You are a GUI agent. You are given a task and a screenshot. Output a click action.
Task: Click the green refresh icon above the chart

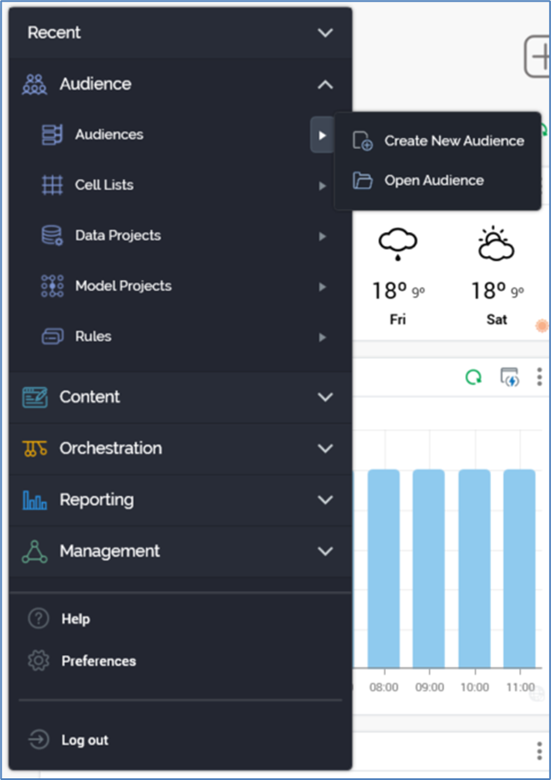point(473,377)
